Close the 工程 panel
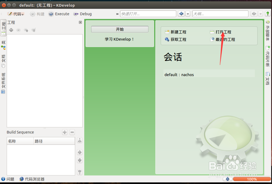Image resolution: width=272 pixels, height=184 pixels. [x=80, y=22]
